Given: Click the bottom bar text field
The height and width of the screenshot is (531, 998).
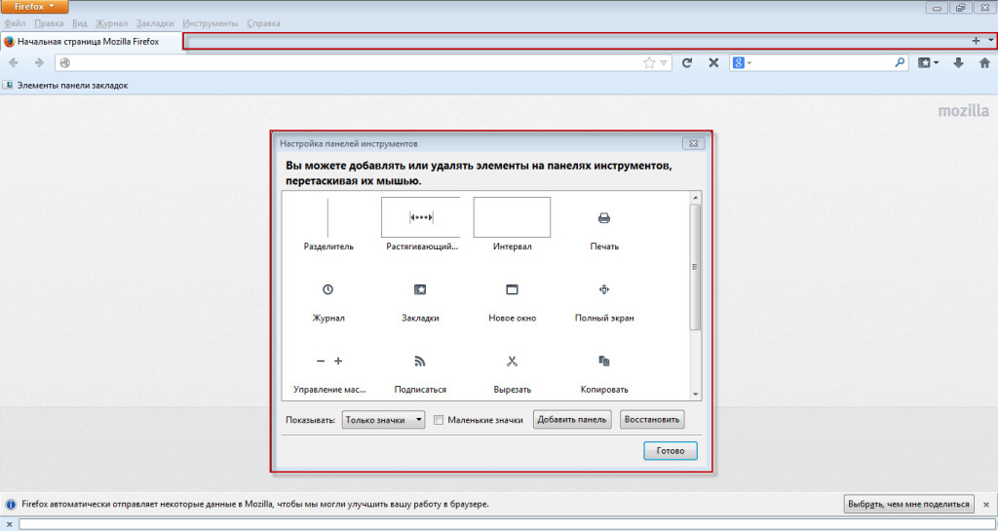Looking at the screenshot, I should [x=506, y=524].
